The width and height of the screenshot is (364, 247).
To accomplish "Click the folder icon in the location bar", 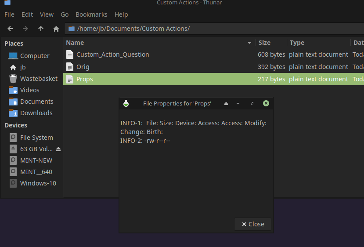I will (x=72, y=29).
